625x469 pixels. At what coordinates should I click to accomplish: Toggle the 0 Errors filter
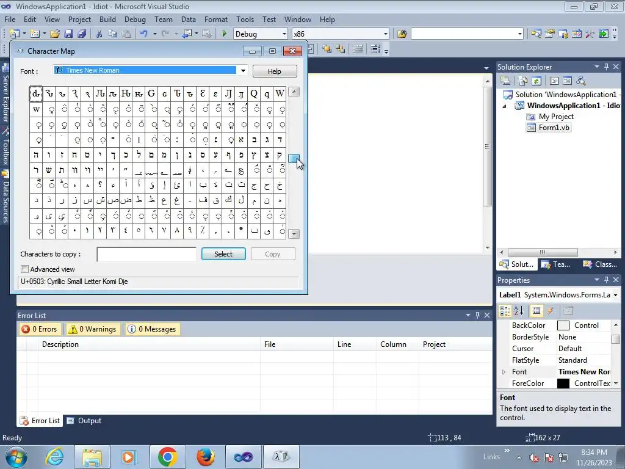(x=40, y=329)
